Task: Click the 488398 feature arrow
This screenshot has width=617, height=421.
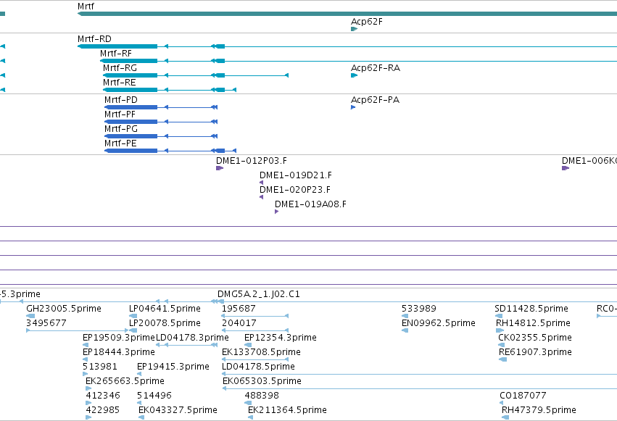Action: [248, 404]
